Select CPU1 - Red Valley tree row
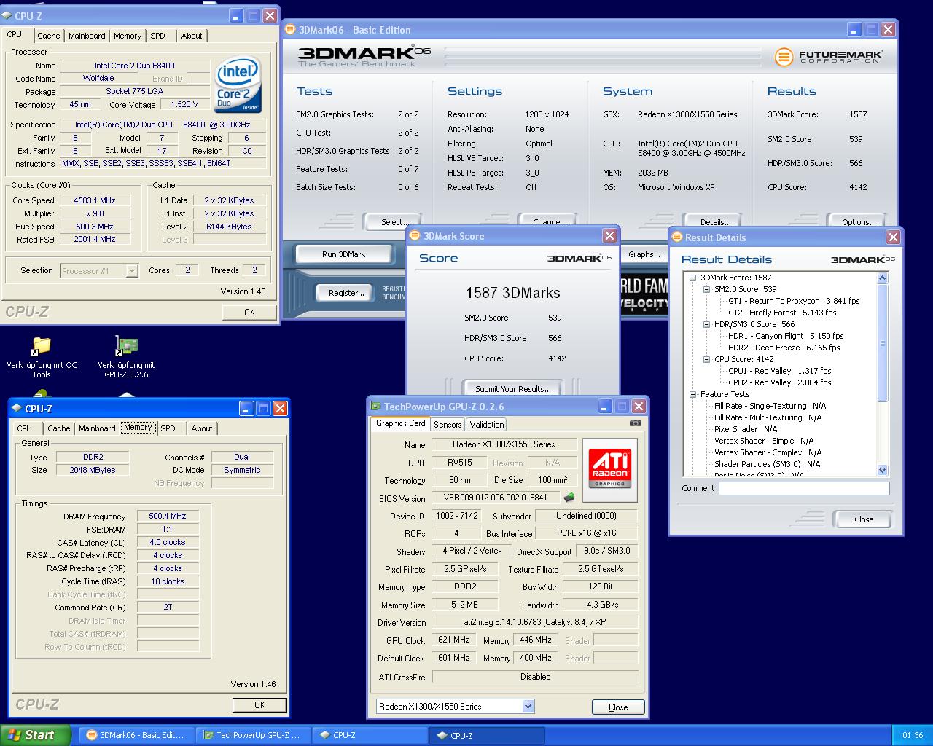This screenshot has height=746, width=933. (780, 371)
